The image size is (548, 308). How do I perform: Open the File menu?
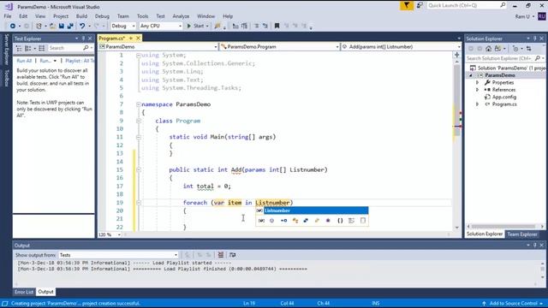pyautogui.click(x=8, y=16)
